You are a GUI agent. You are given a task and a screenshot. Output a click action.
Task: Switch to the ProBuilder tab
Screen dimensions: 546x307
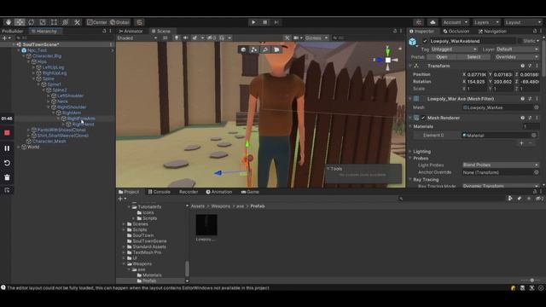(x=12, y=32)
